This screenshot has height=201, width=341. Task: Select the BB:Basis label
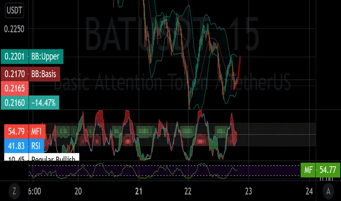[44, 74]
